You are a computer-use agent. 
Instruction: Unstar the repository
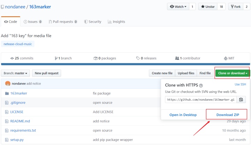tap(208, 7)
